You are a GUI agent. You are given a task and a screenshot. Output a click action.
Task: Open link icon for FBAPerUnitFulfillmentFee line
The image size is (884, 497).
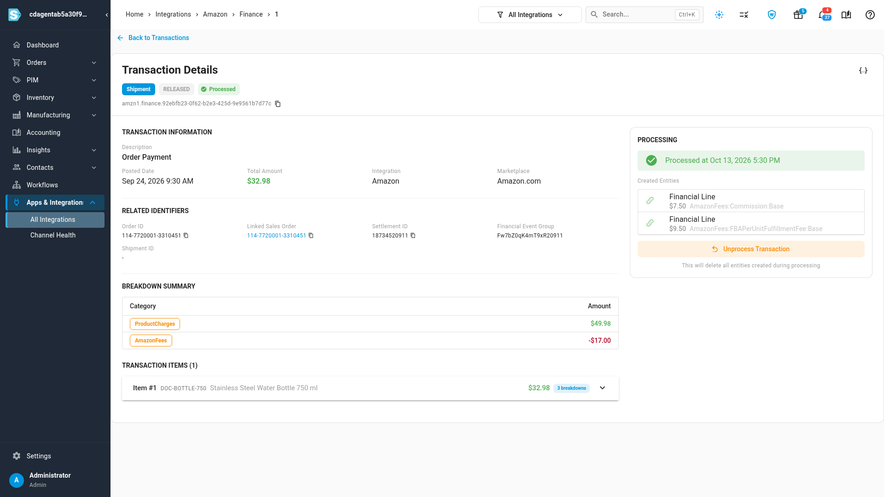pyautogui.click(x=650, y=223)
